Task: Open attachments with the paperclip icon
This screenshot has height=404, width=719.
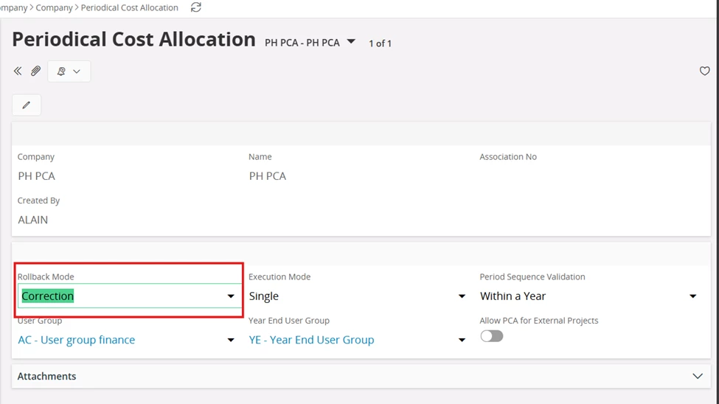Action: coord(36,71)
